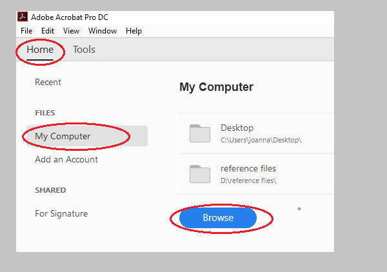Screen dimensions: 387x272
Task: Open the reference files location entry
Action: (255, 174)
